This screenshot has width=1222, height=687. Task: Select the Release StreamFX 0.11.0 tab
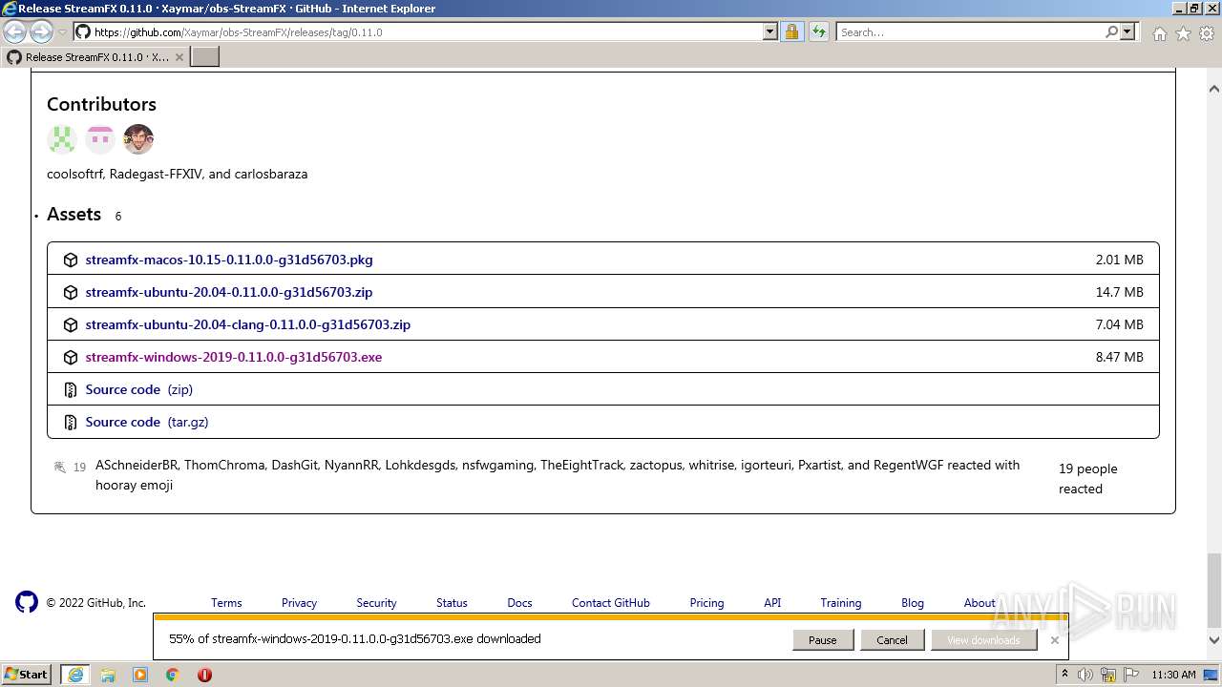pos(95,57)
